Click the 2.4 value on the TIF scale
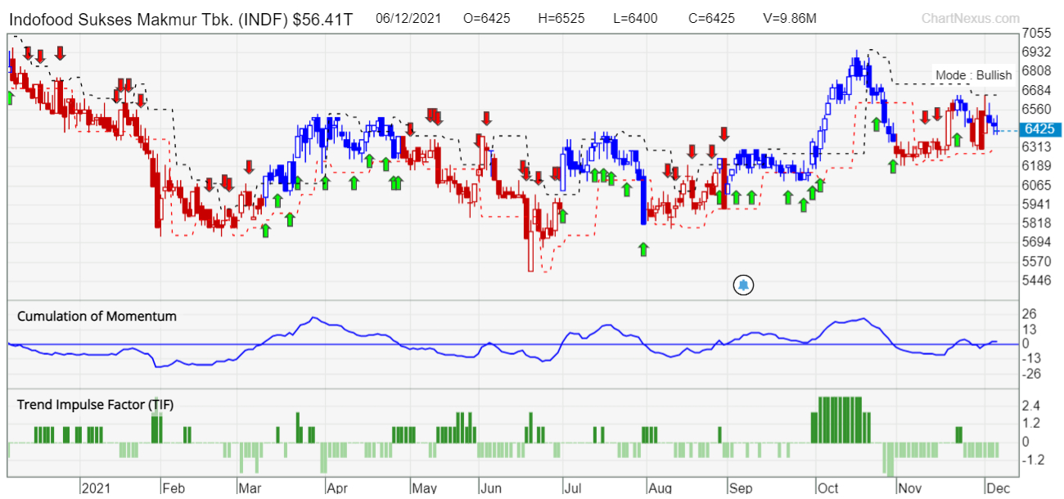 click(1031, 406)
